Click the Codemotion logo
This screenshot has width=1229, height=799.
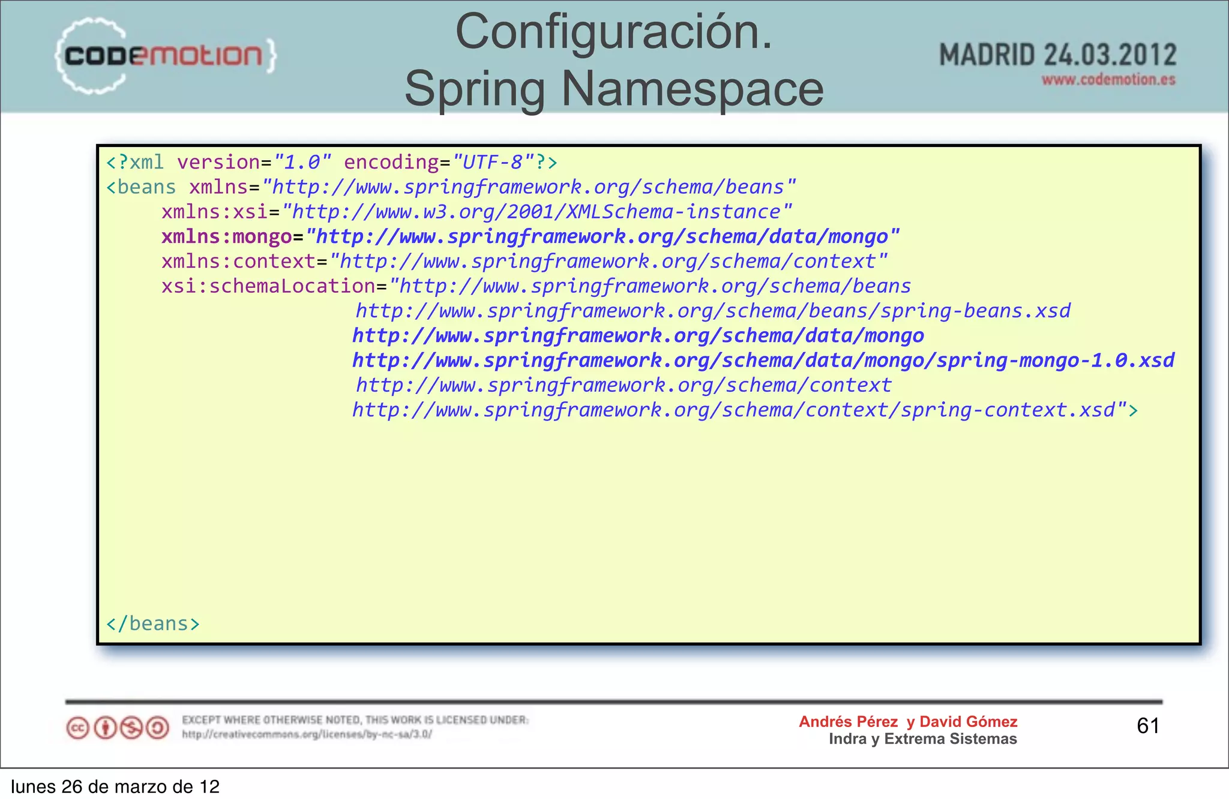[x=166, y=55]
